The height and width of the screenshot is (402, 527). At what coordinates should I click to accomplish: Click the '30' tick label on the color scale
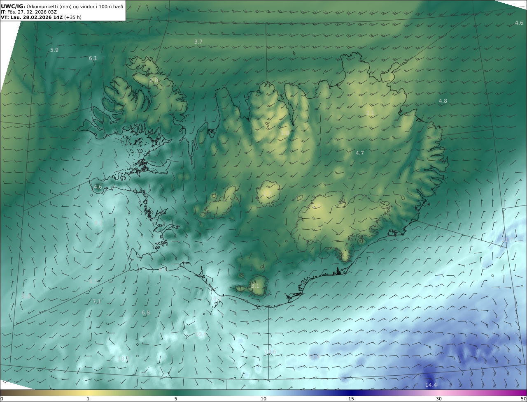tap(439, 399)
